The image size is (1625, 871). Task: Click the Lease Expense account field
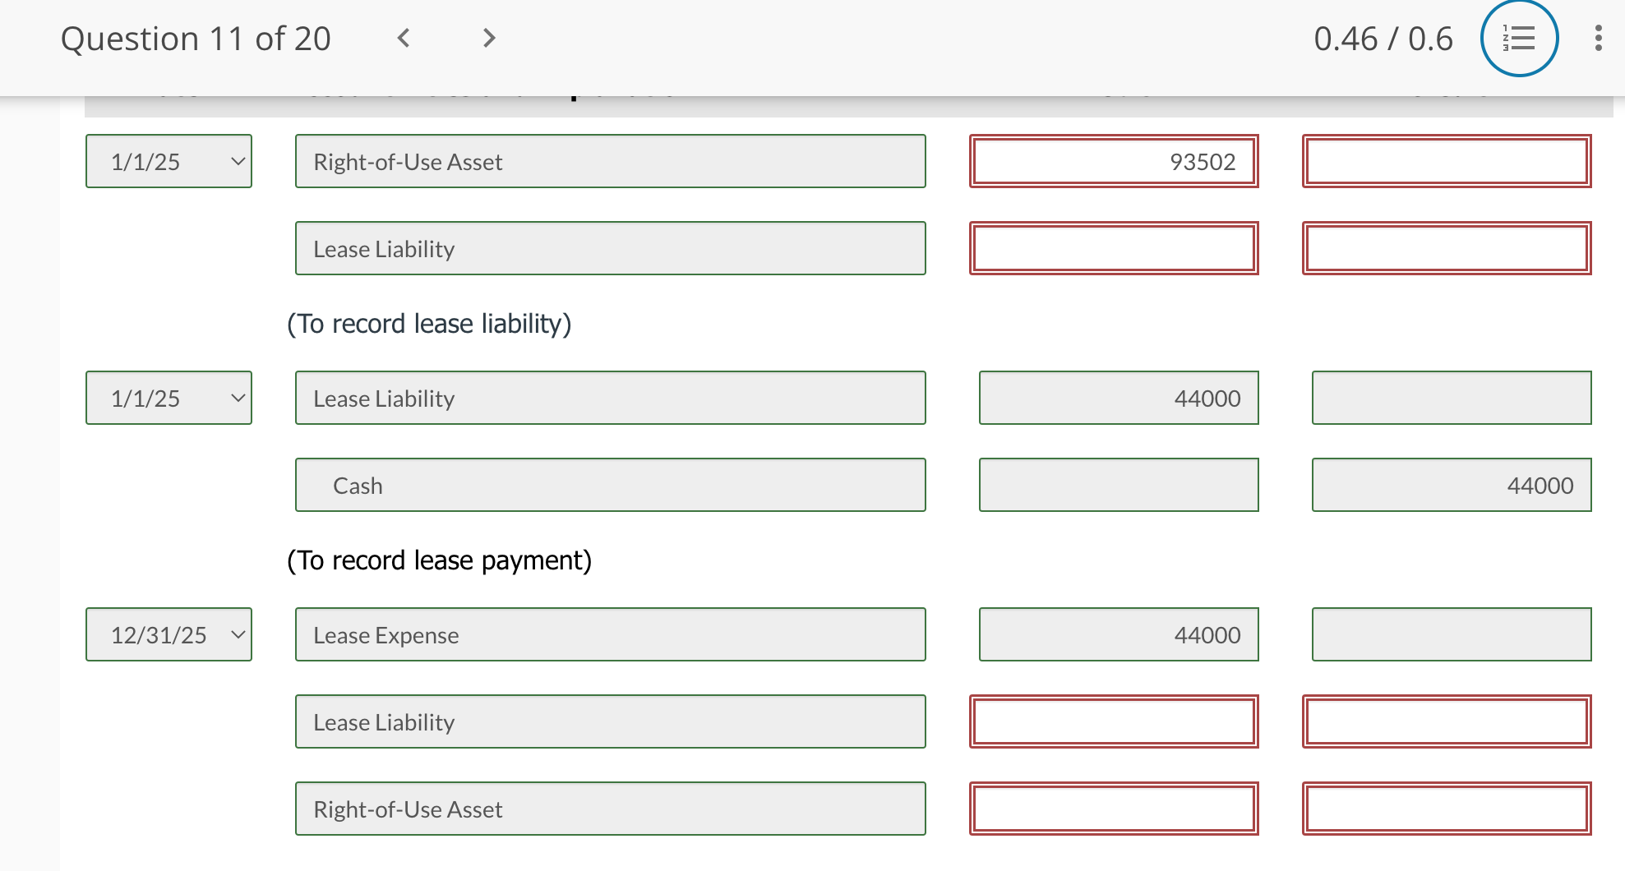click(611, 634)
